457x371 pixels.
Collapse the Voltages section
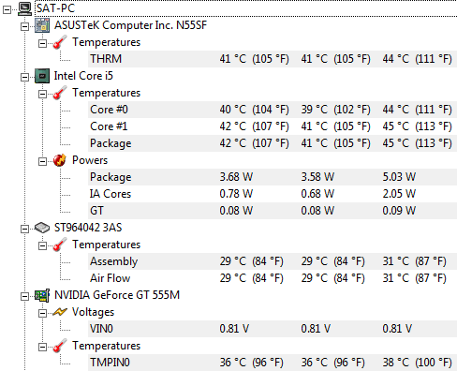tap(42, 313)
